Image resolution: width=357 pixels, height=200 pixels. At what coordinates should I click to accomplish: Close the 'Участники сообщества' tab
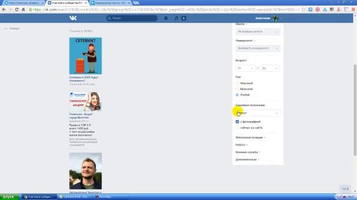pos(86,3)
